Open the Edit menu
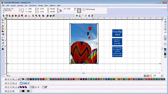This screenshot has height=94, width=168. tap(8, 5)
